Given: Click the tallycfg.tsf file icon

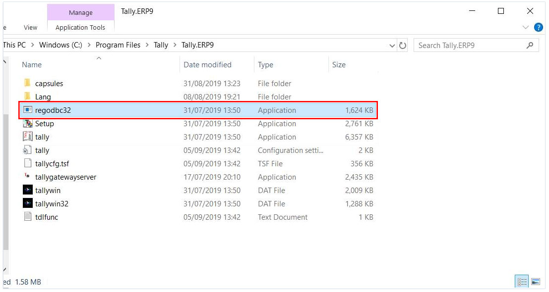Looking at the screenshot, I should (28, 163).
